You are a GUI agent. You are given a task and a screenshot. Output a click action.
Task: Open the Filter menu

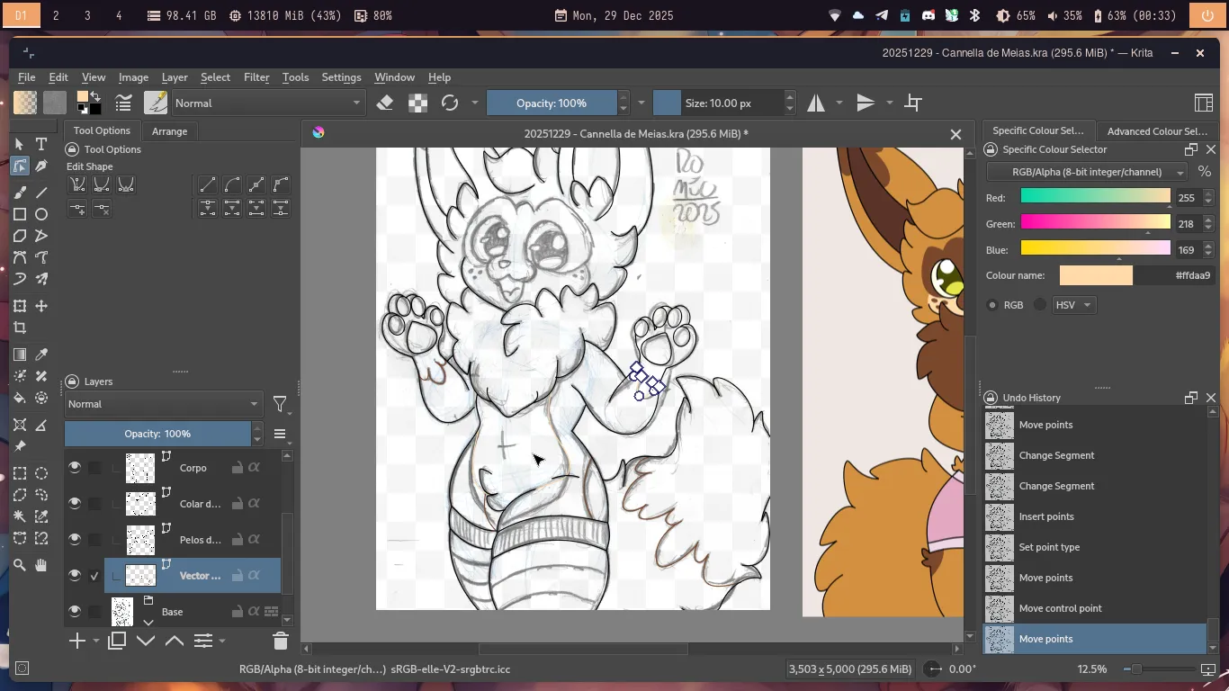click(x=256, y=77)
